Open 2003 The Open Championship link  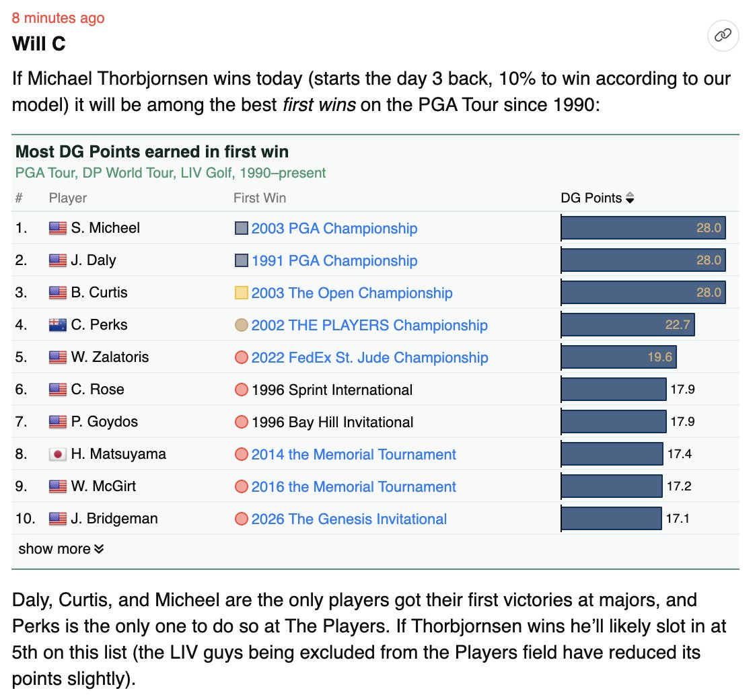351,293
